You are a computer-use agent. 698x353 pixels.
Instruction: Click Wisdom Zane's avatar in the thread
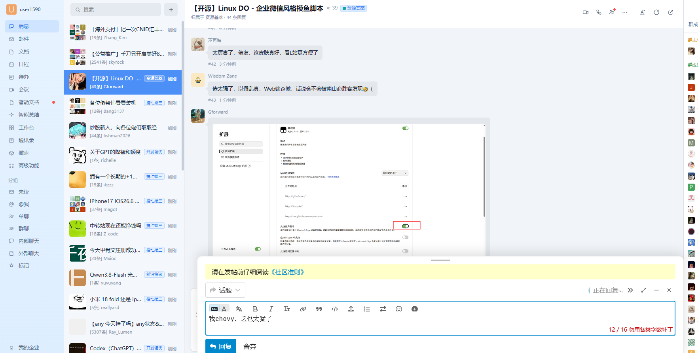pos(198,80)
